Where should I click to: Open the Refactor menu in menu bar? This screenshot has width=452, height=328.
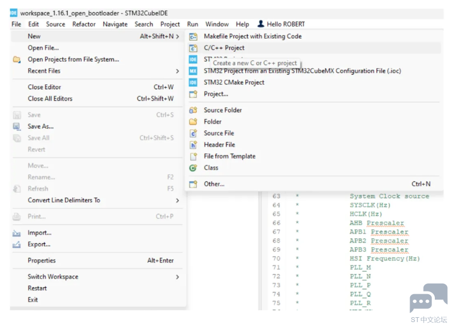[x=84, y=24]
